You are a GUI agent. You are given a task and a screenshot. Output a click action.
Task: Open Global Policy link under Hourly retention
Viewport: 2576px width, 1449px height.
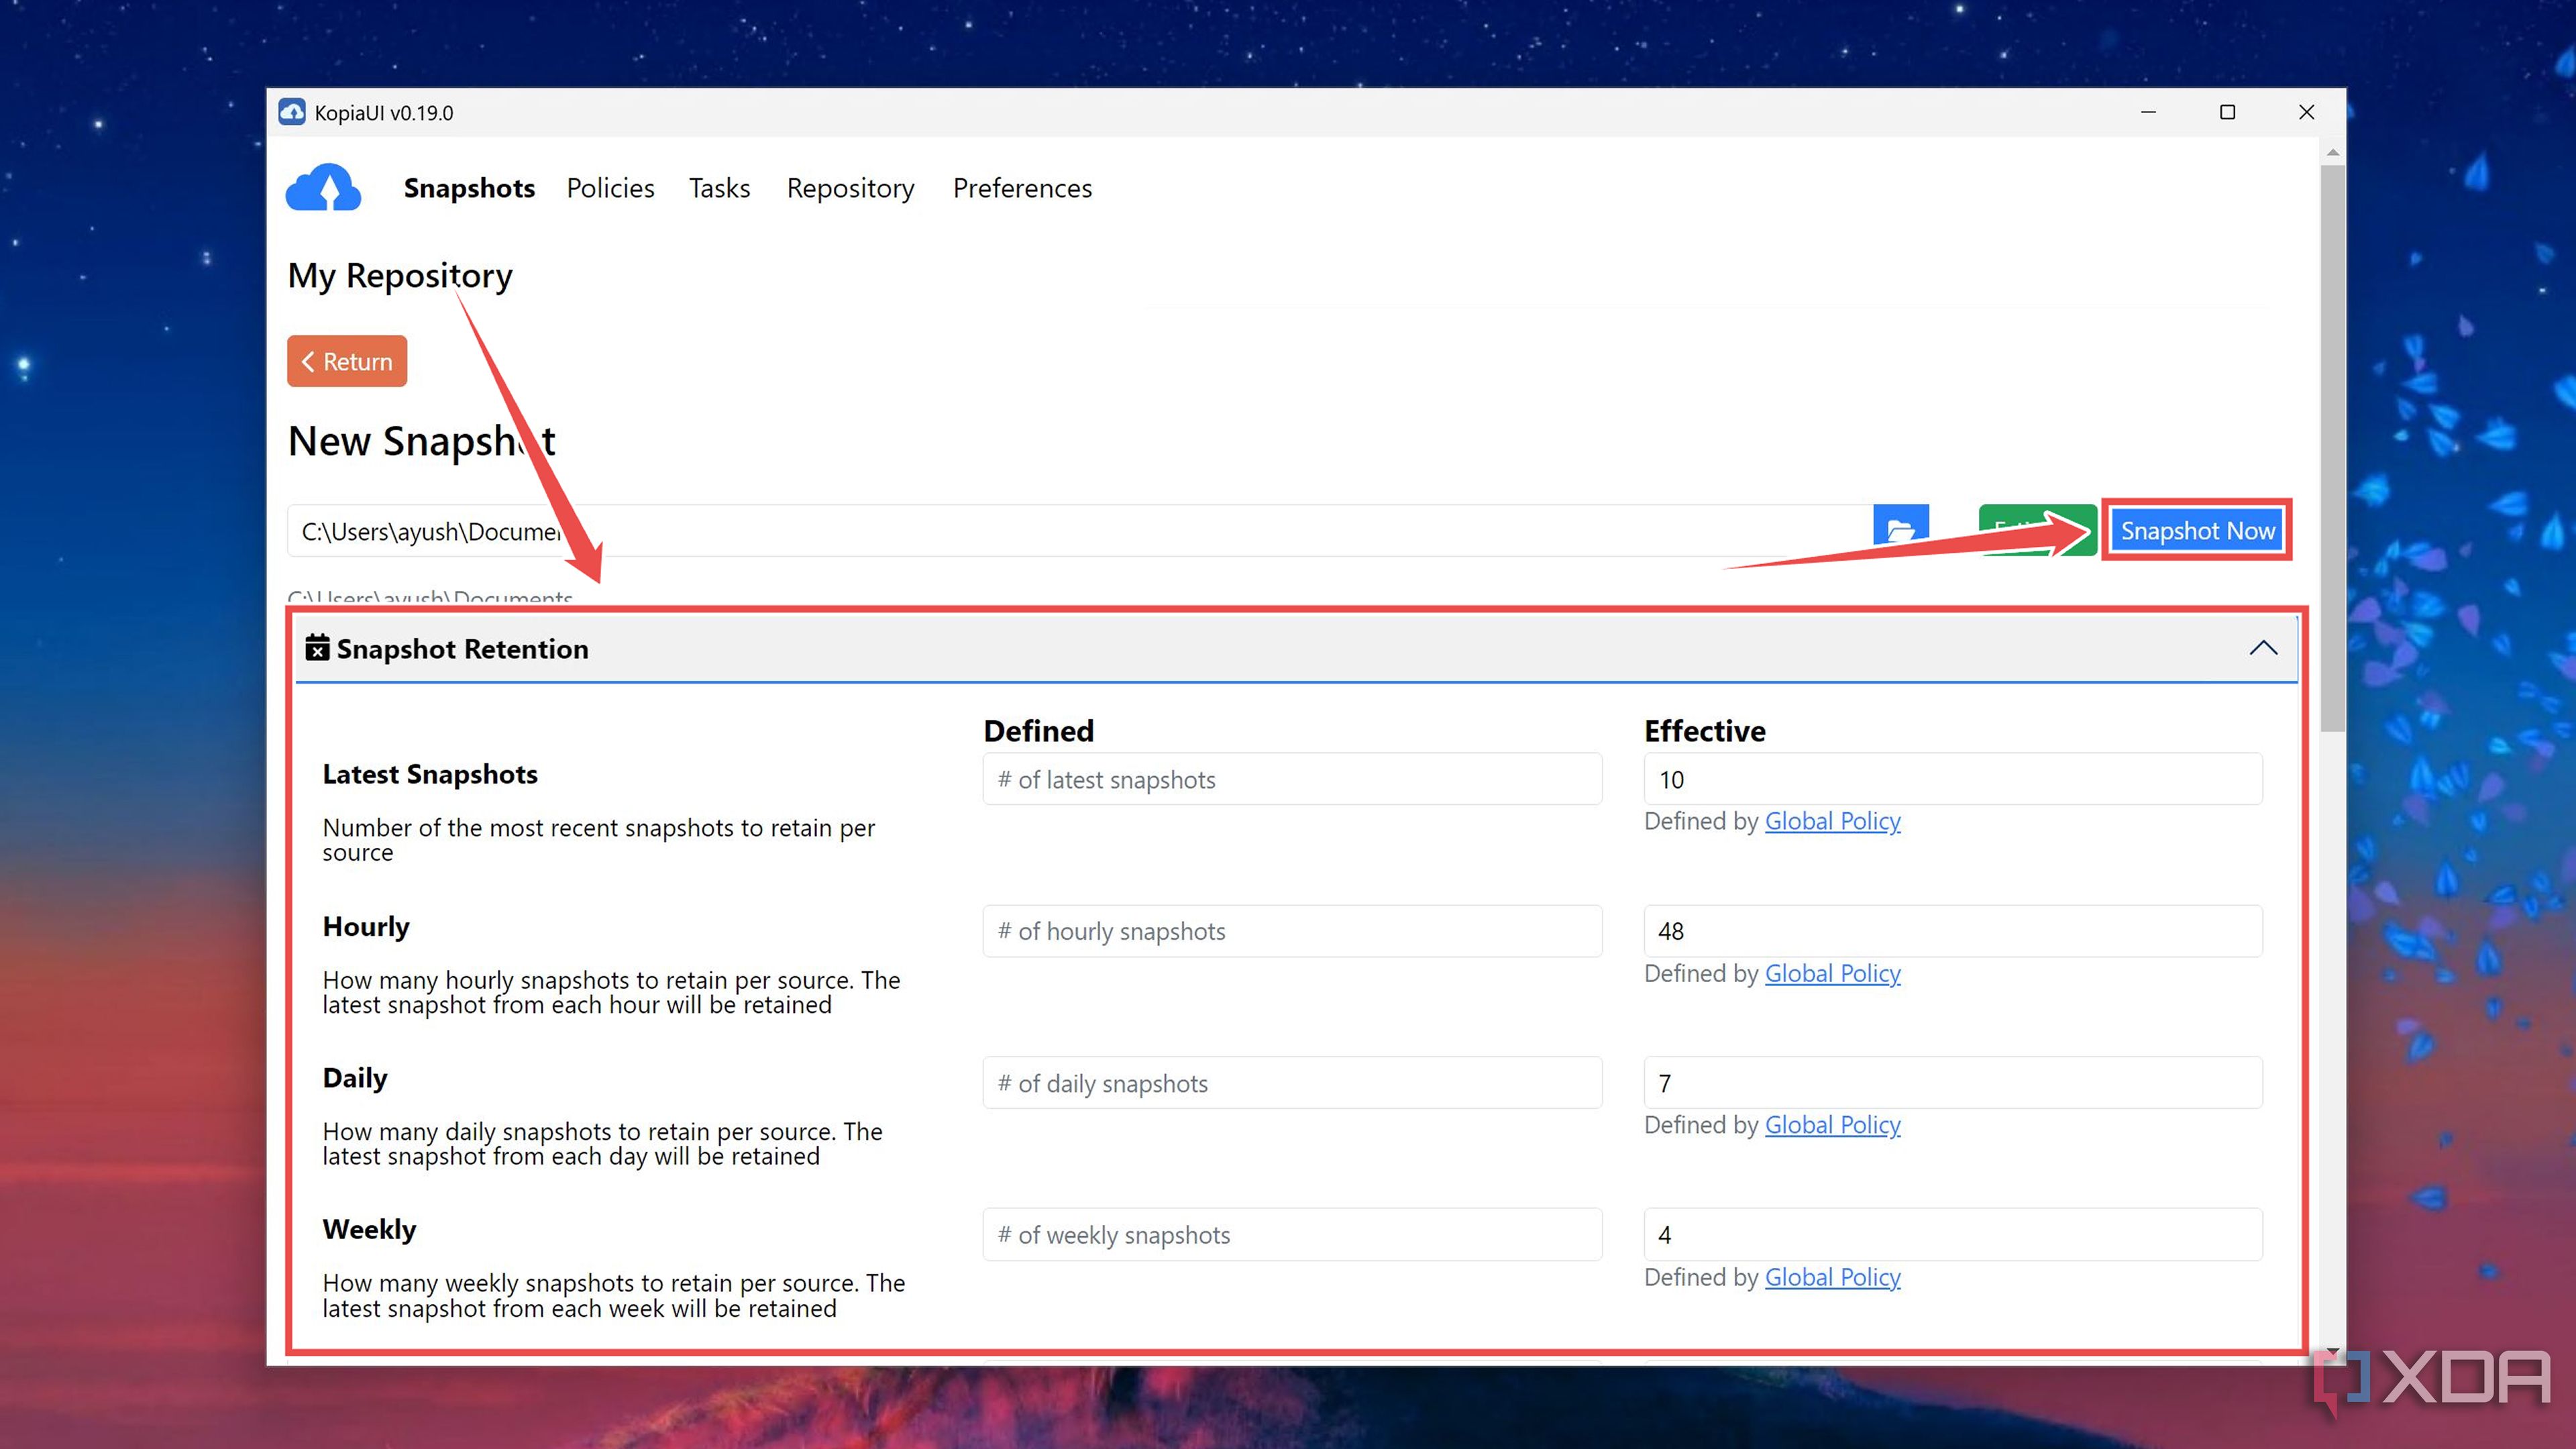pyautogui.click(x=1833, y=972)
